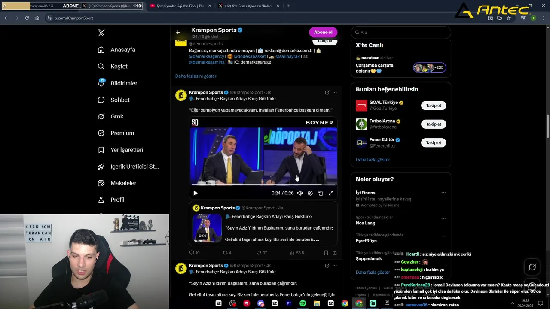Toggle picture-in-picture on the video
Screen dimensions: 550x309
click(321, 193)
